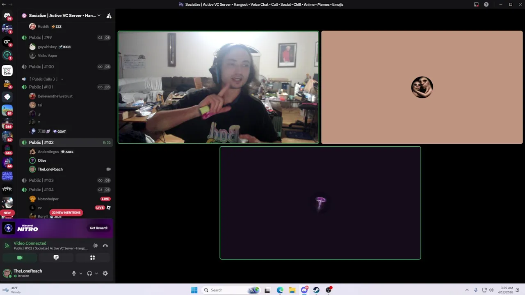Viewport: 525px width, 295px height.
Task: Open the dice-icon server in the server list
Action: tap(7, 97)
